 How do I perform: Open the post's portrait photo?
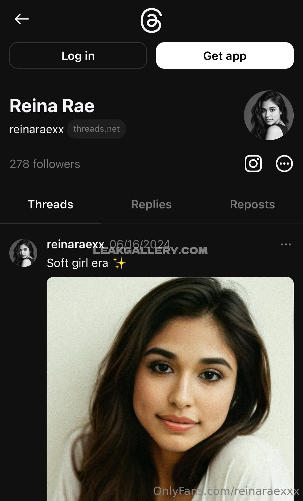(170, 389)
